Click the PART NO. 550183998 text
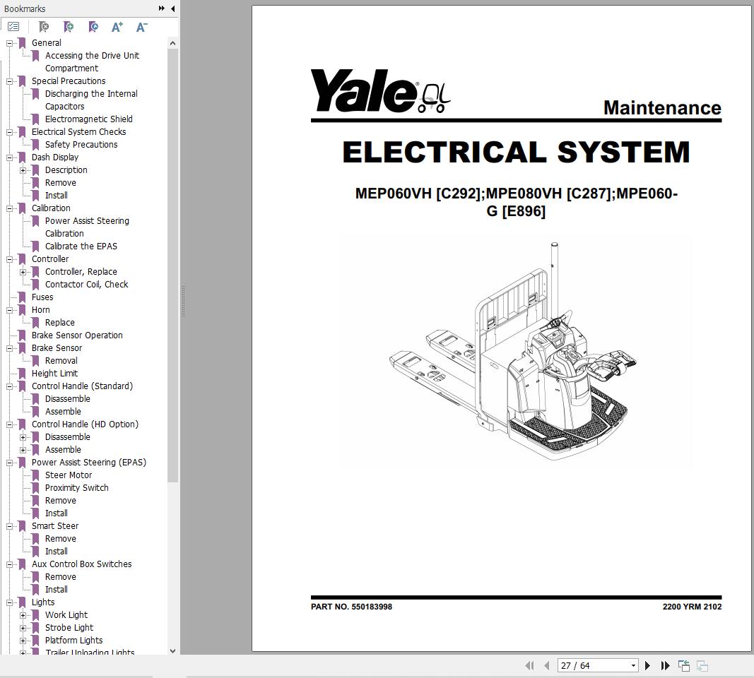Viewport: 754px width, 678px height. coord(351,607)
